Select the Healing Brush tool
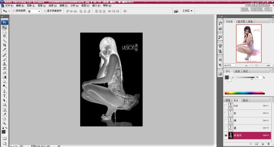 click(x=4, y=55)
